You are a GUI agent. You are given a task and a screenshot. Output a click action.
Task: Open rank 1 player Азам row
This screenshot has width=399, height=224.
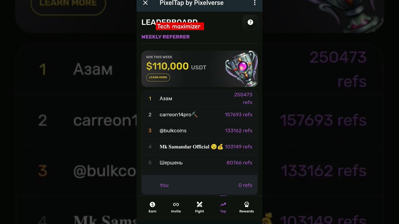pos(199,99)
